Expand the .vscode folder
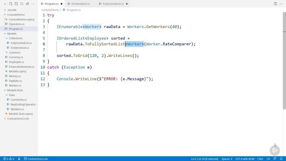Viewport: 286px width, 161px height. coord(12,10)
